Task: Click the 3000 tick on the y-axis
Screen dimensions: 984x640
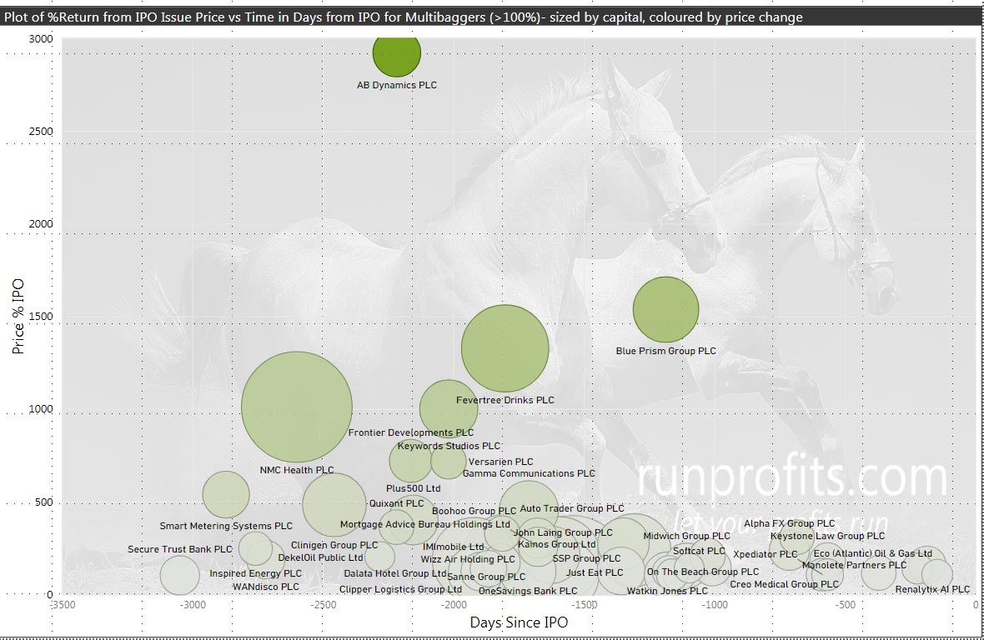Action: click(39, 39)
